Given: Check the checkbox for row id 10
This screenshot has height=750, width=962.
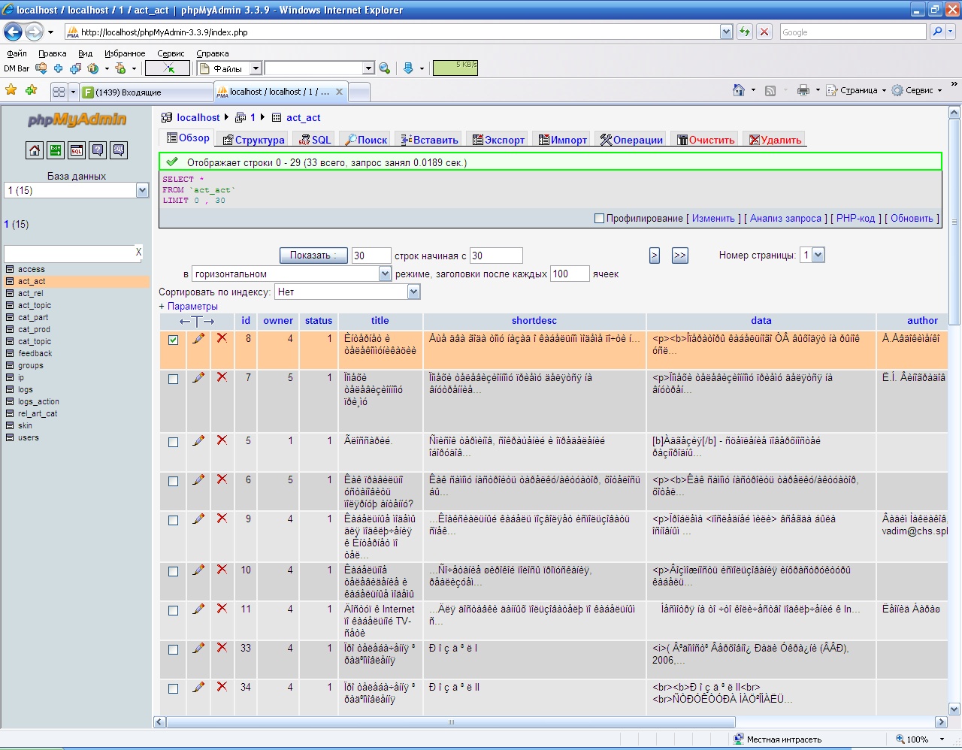Looking at the screenshot, I should click(x=174, y=571).
